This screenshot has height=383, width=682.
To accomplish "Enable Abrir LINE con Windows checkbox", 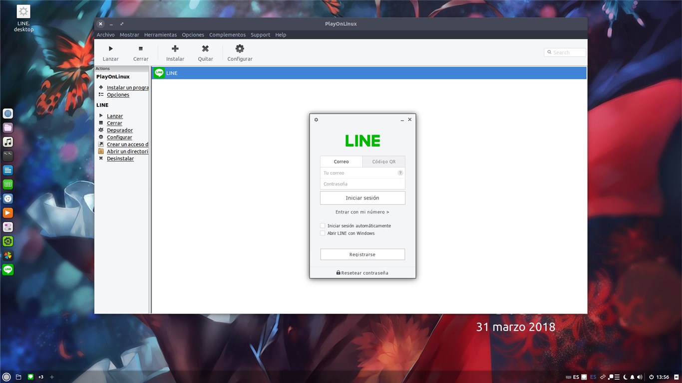I will click(323, 233).
